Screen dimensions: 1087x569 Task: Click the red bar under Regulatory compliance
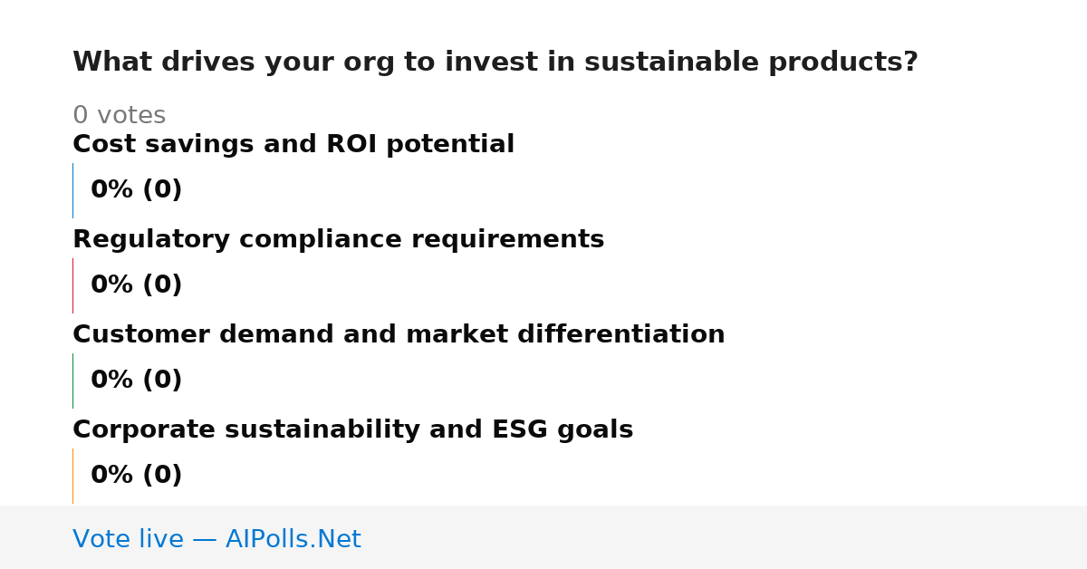point(72,285)
